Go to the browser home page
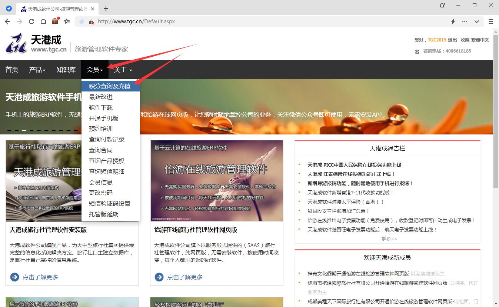This screenshot has width=499, height=307. (43, 21)
